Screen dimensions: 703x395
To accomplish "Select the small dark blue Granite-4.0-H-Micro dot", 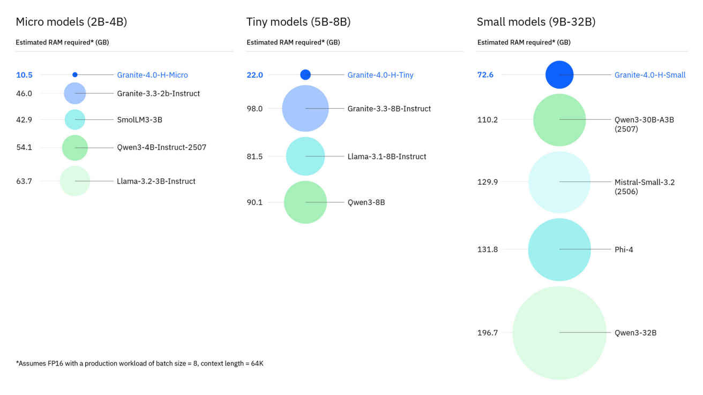I will 75,74.
